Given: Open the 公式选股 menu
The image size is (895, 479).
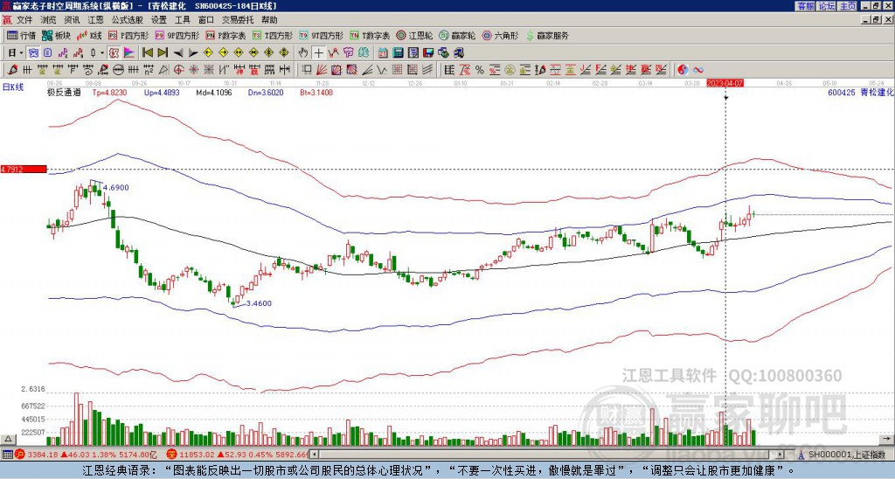Looking at the screenshot, I should 127,19.
